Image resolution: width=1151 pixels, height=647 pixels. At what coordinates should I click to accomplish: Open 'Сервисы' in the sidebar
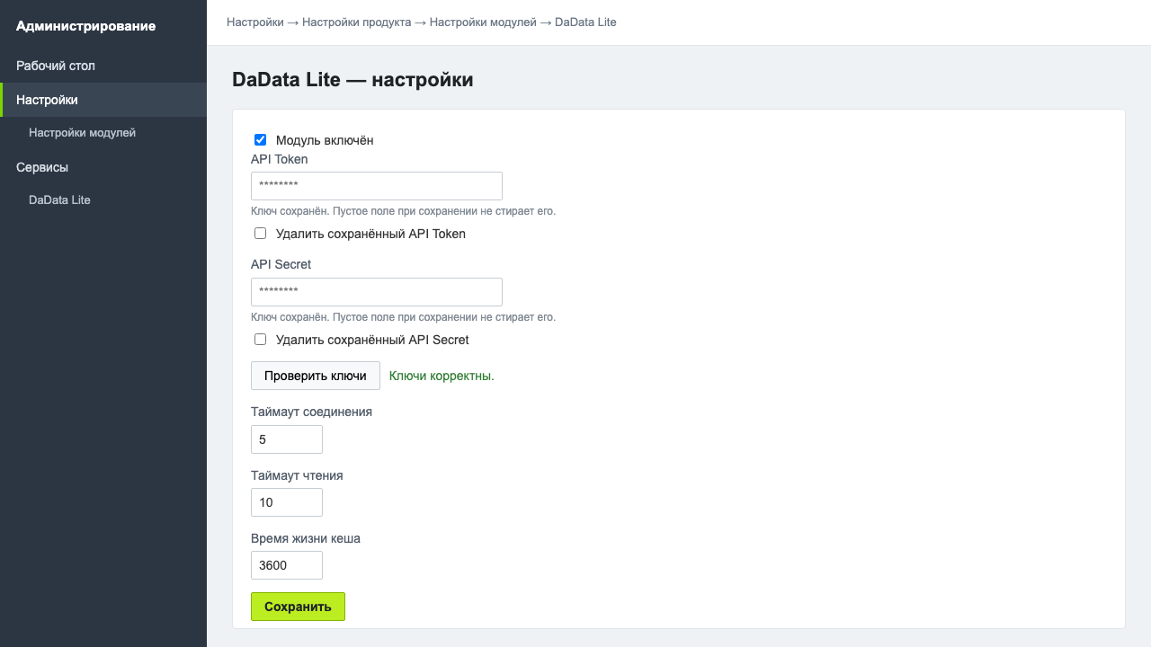(103, 167)
